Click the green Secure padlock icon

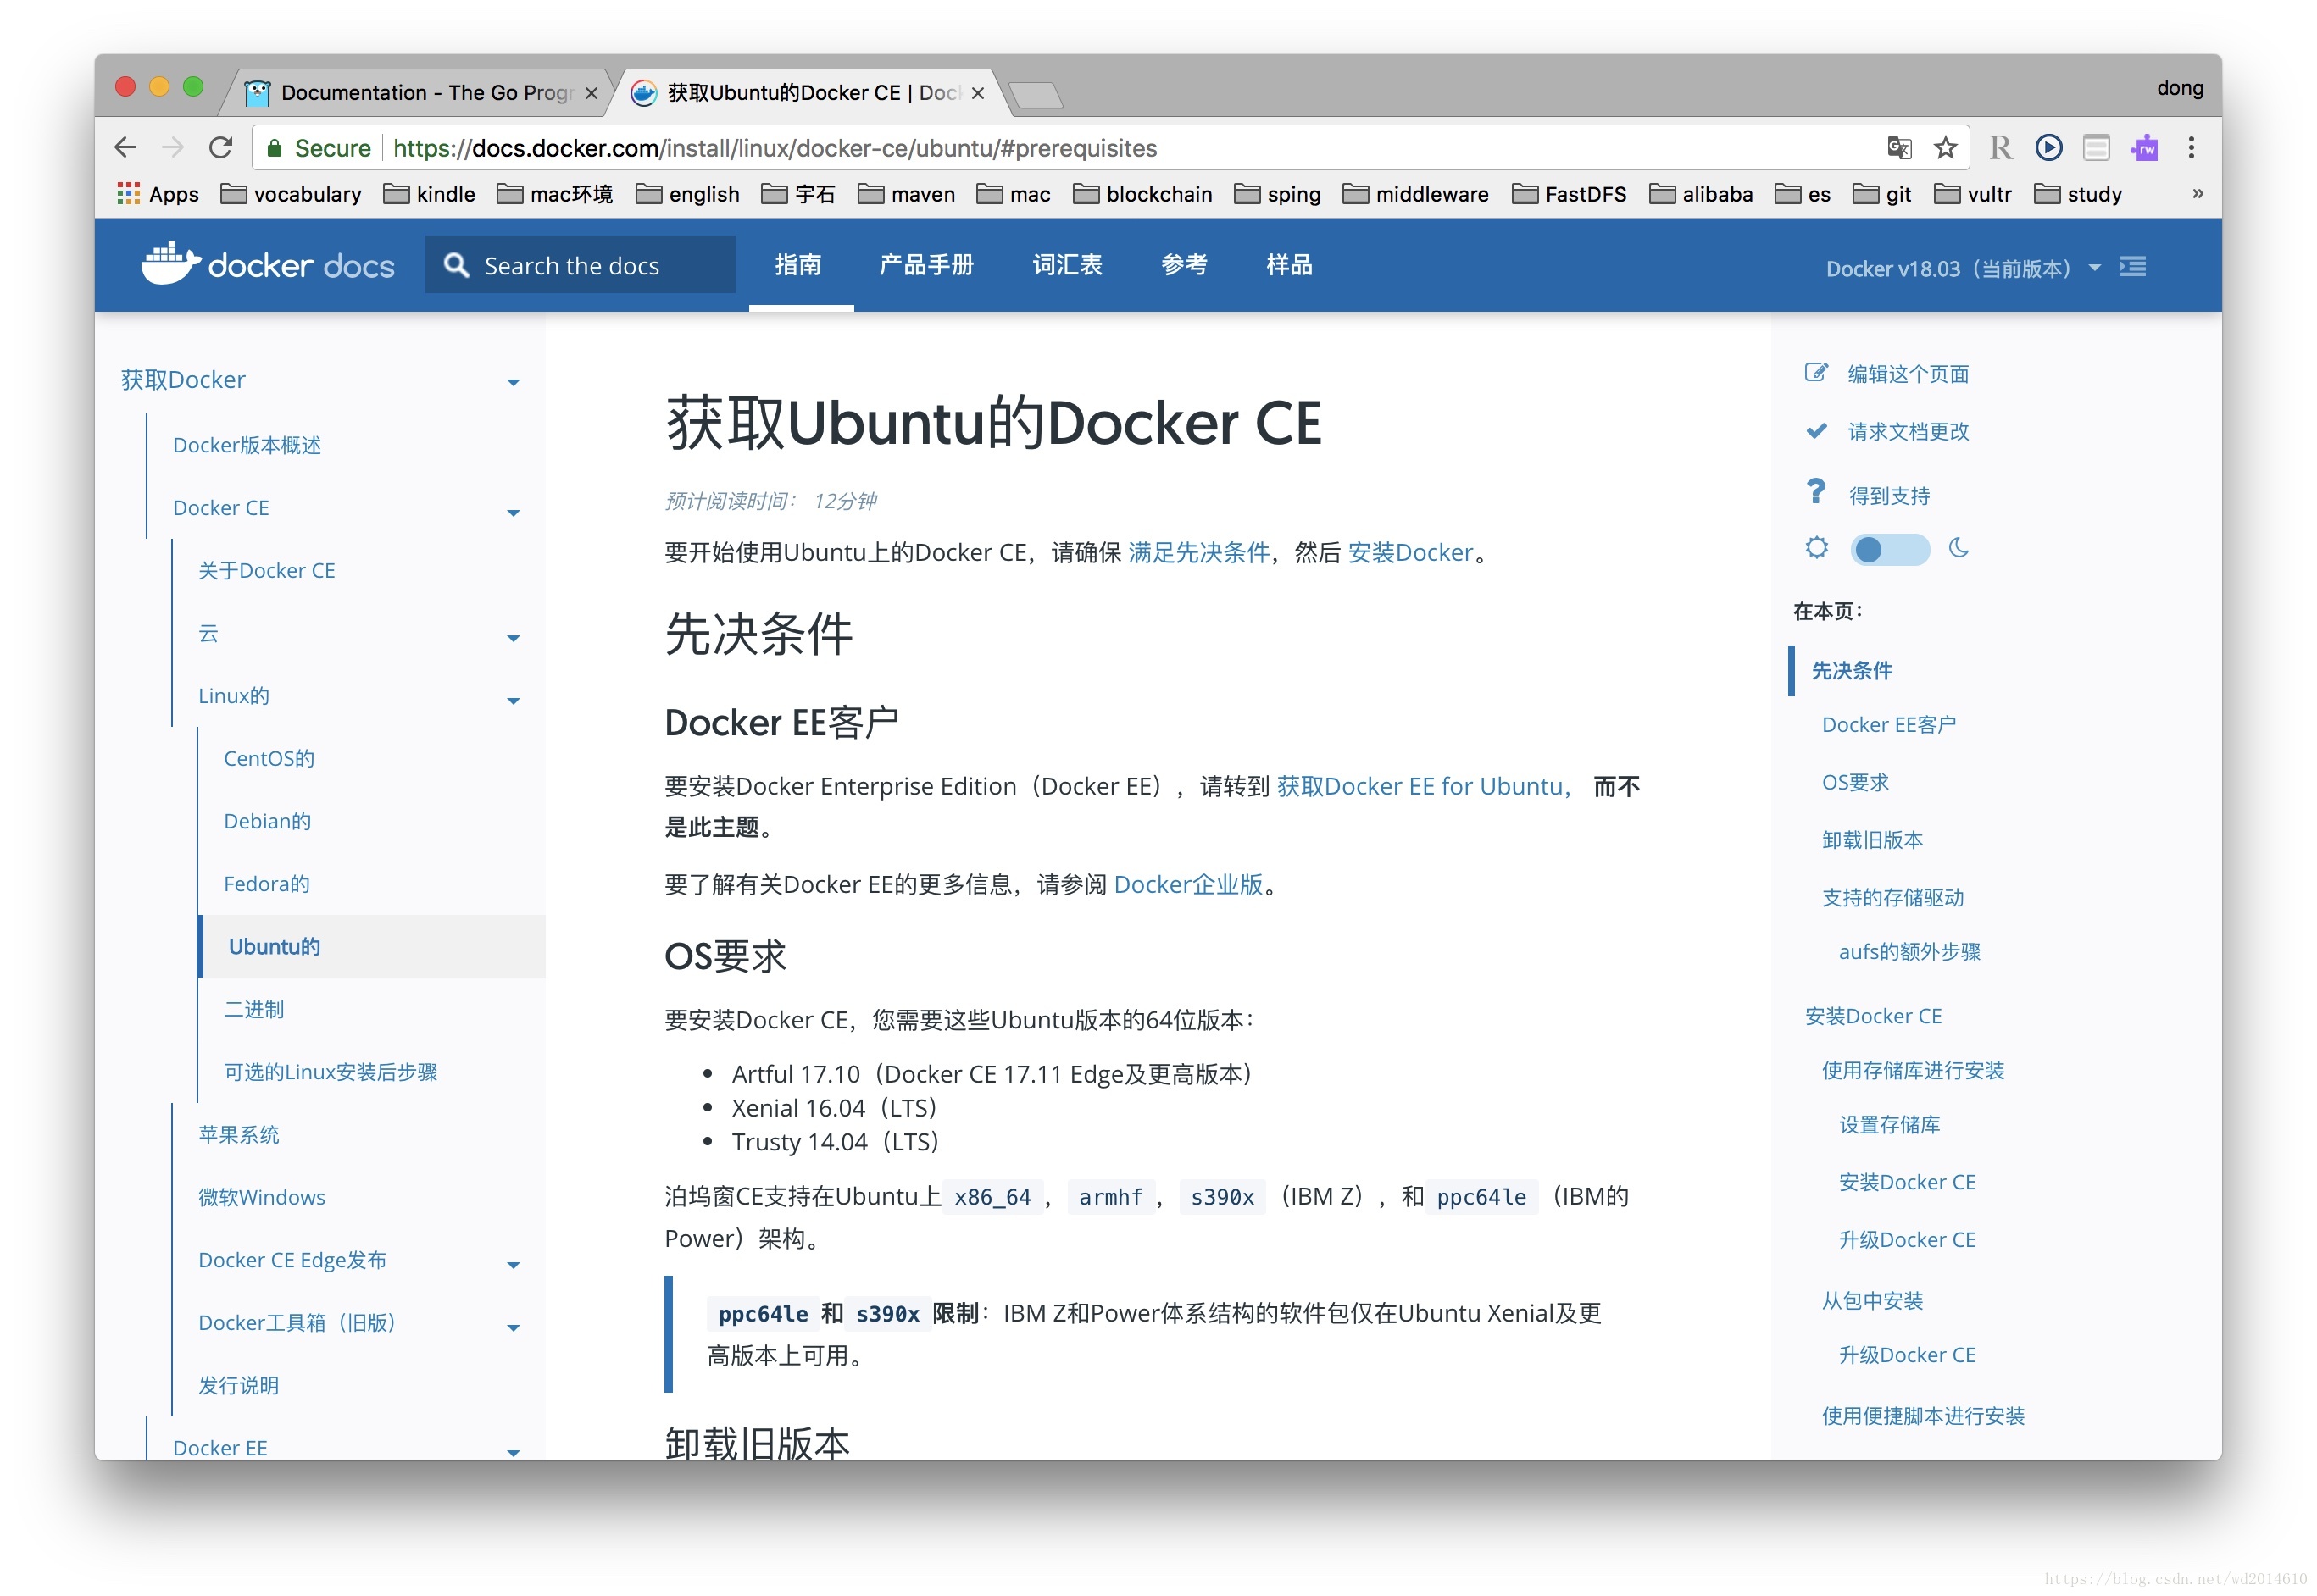pos(273,148)
